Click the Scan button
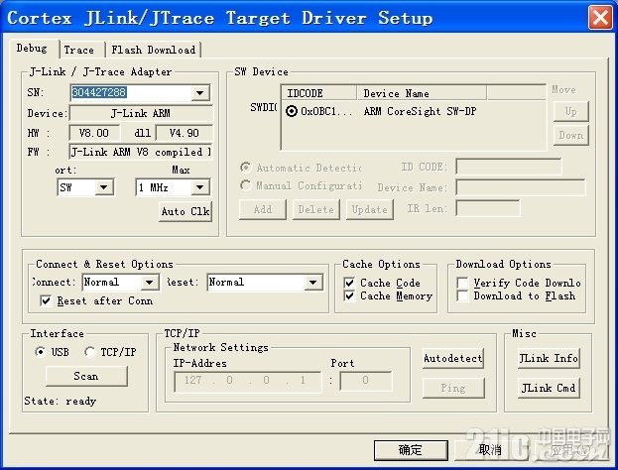Image resolution: width=618 pixels, height=470 pixels. [86, 376]
